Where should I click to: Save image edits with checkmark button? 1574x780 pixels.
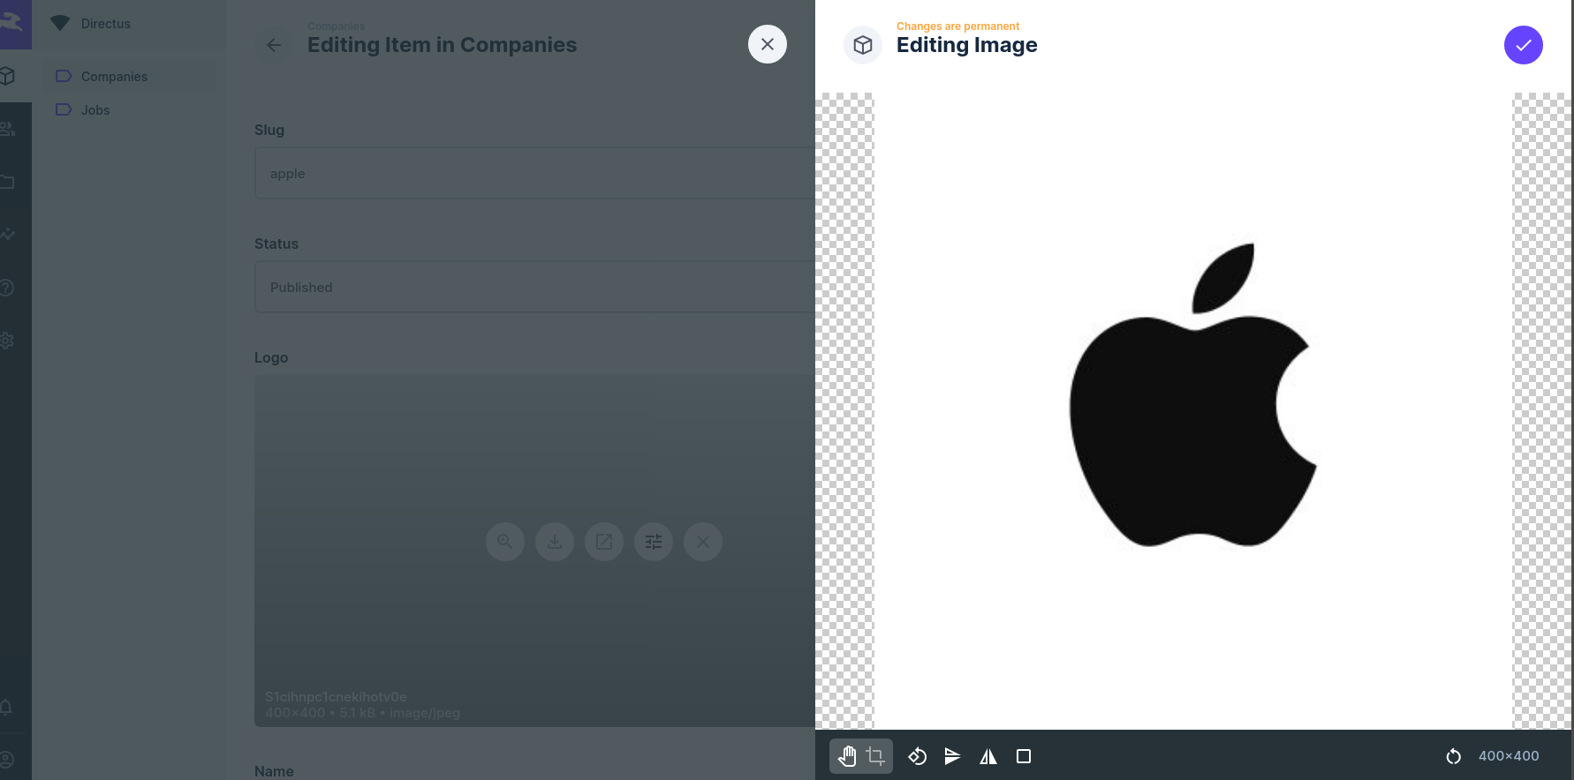tap(1524, 45)
